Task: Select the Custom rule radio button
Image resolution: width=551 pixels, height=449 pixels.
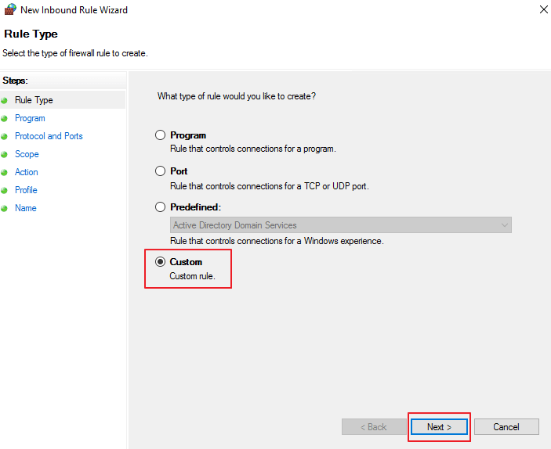Action: coord(160,262)
